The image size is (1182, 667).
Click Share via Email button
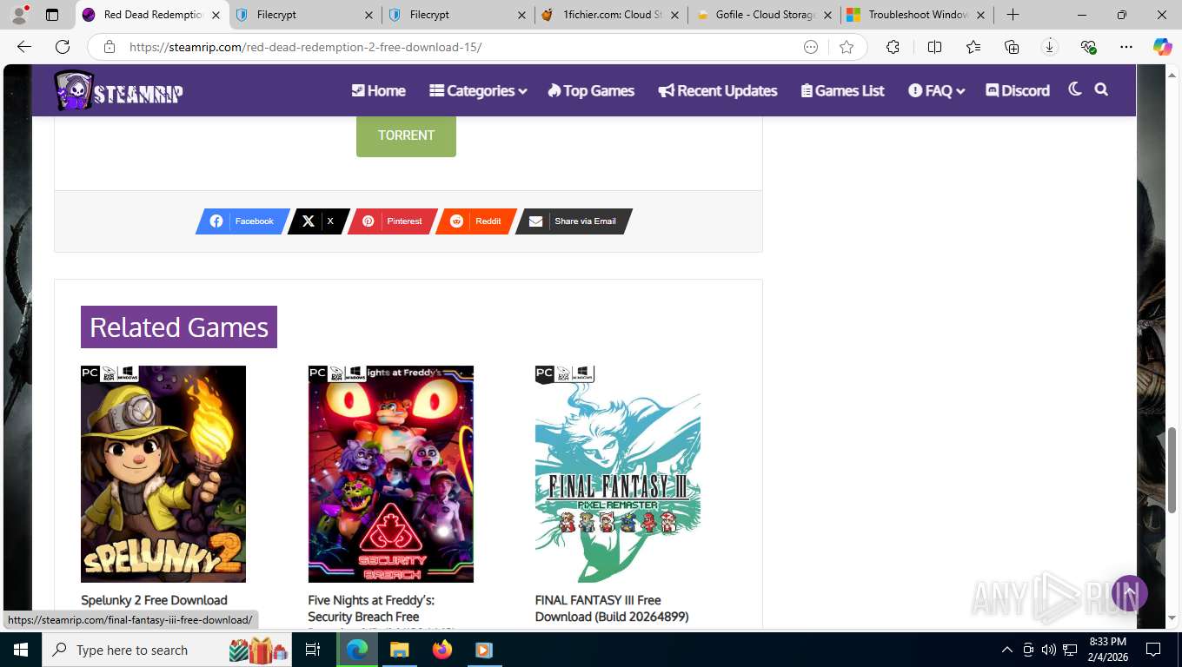point(574,221)
